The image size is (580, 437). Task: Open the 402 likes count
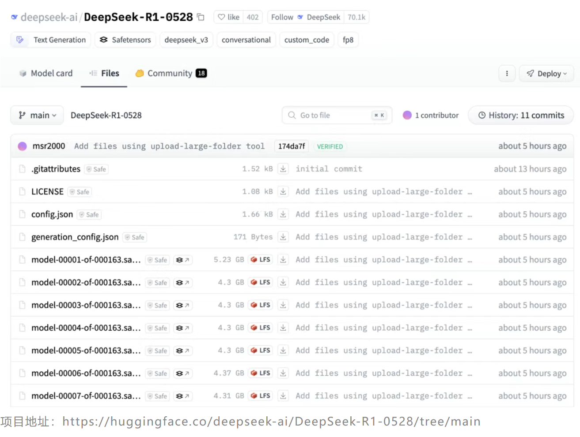[x=253, y=17]
